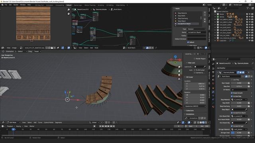
Task: Click the zoom magnifier icon in image editor
Action: point(69,10)
